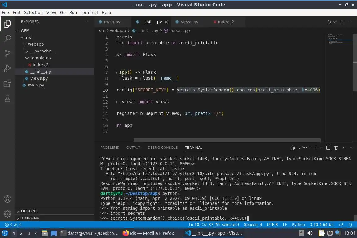
Task: Maximize the panel with up chevron
Action: pos(344,148)
